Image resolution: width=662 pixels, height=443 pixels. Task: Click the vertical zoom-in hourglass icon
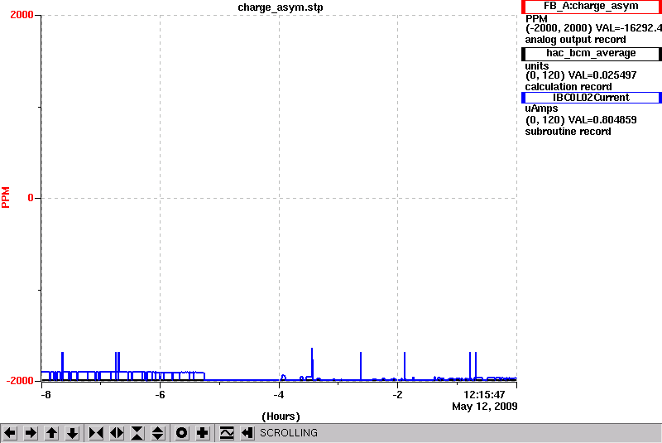(x=137, y=433)
